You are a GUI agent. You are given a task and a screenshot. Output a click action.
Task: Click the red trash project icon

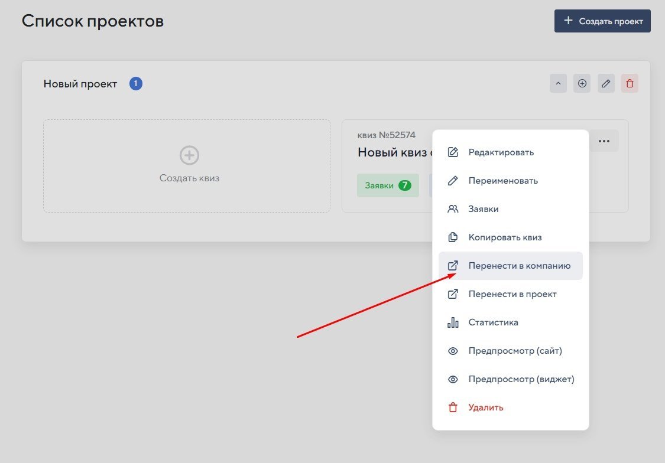point(630,83)
